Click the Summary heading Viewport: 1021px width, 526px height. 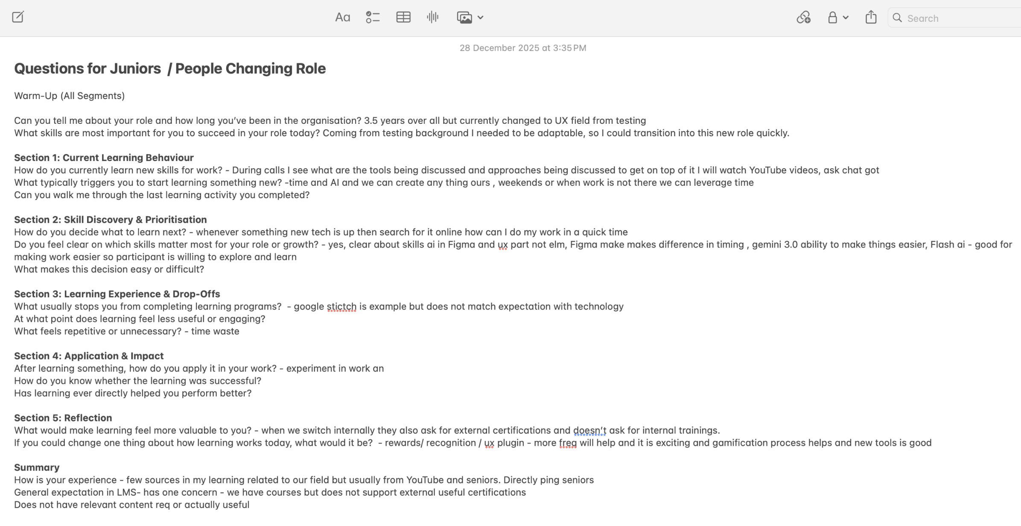(x=37, y=468)
